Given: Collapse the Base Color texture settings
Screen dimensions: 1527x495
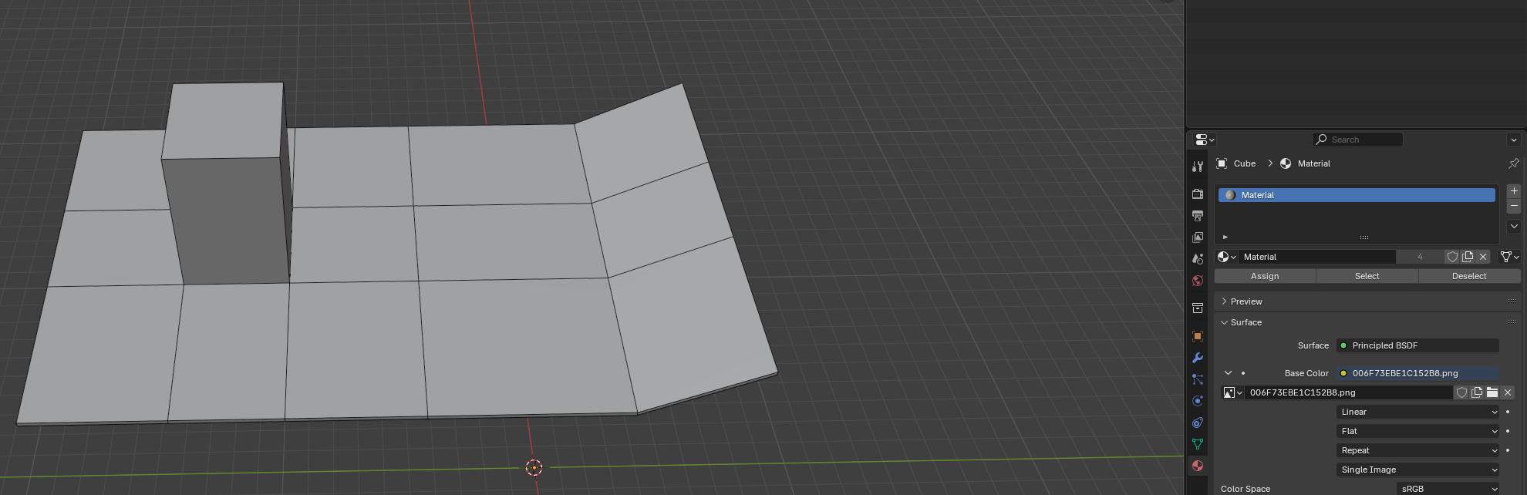Looking at the screenshot, I should [x=1228, y=373].
